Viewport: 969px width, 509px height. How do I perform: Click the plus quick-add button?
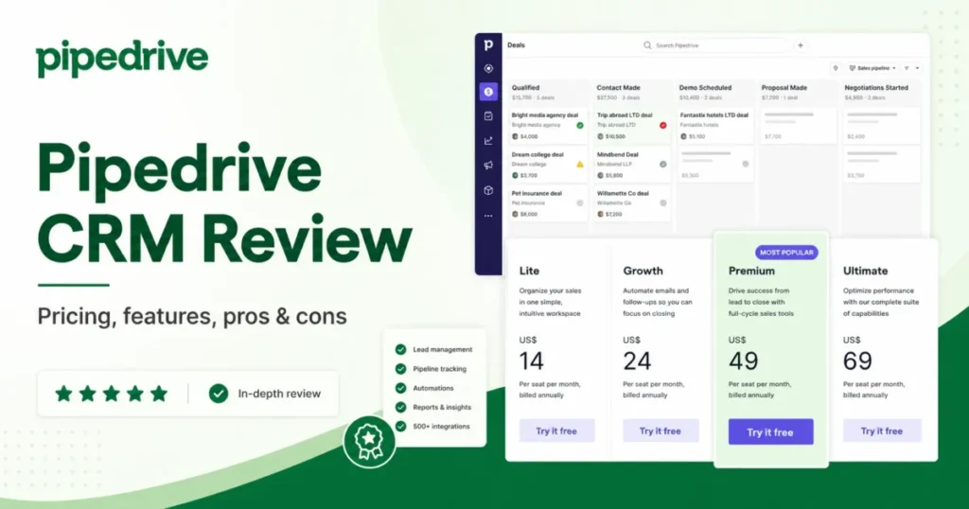801,45
